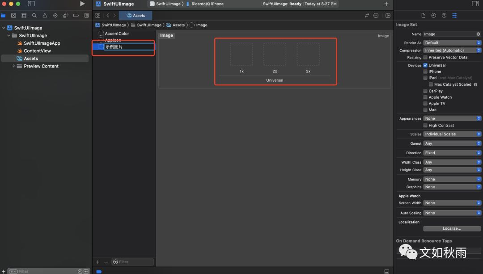Open the Scales dropdown
Screen dimensions: 483x274
pos(452,134)
